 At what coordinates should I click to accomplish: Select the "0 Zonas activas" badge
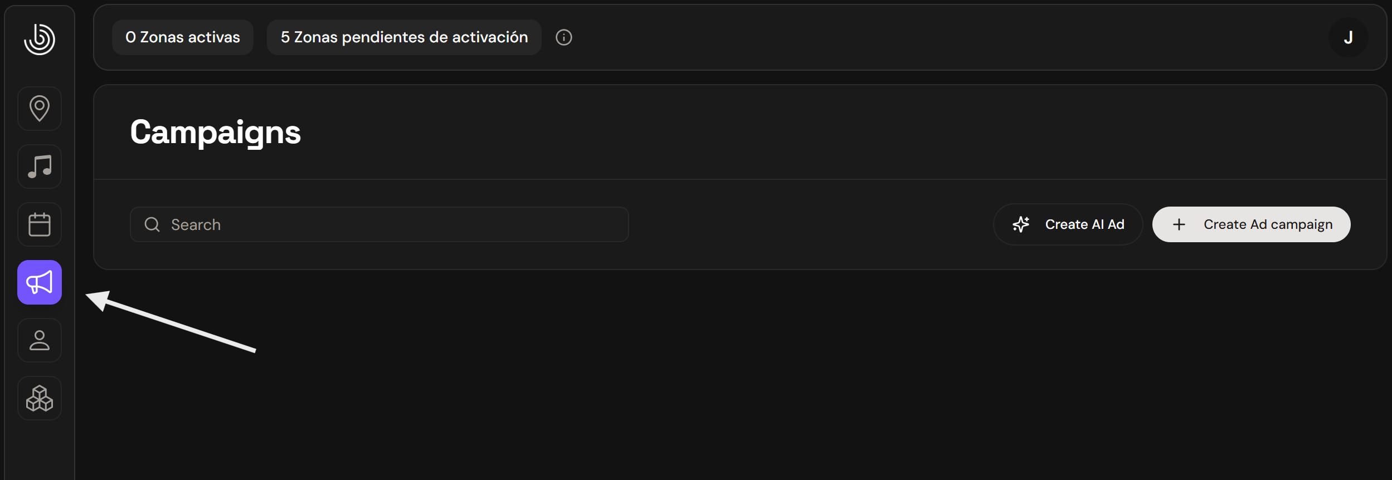183,37
